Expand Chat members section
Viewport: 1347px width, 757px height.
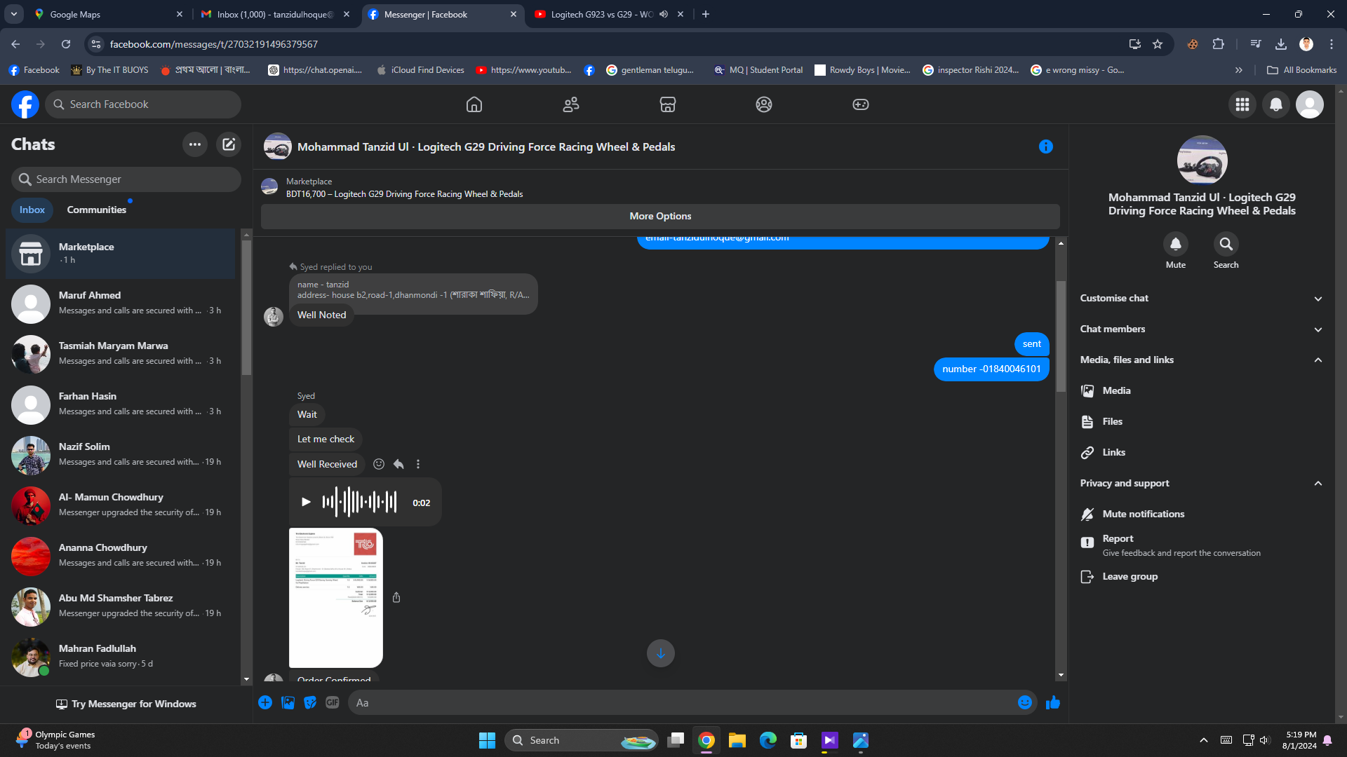pyautogui.click(x=1202, y=329)
